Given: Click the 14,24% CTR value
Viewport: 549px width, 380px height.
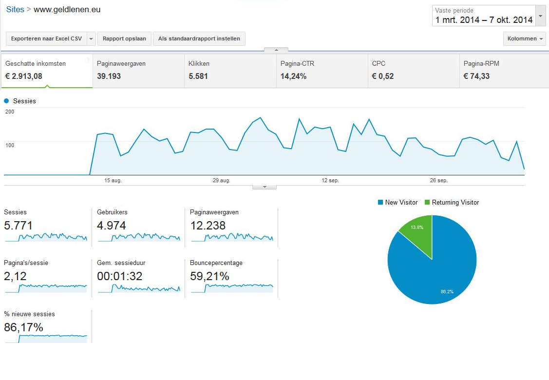Looking at the screenshot, I should [293, 76].
